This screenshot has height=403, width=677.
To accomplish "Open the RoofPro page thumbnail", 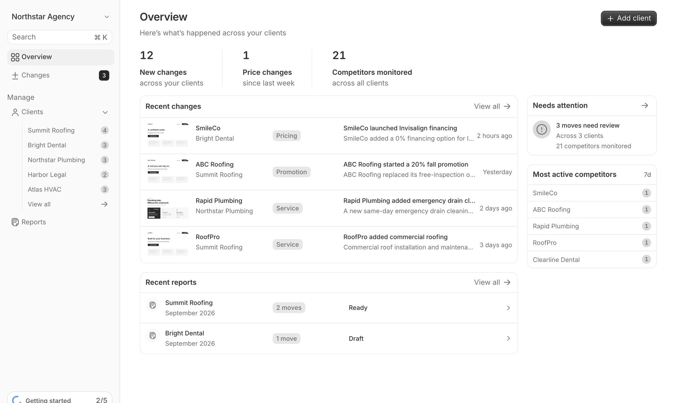I will (168, 243).
